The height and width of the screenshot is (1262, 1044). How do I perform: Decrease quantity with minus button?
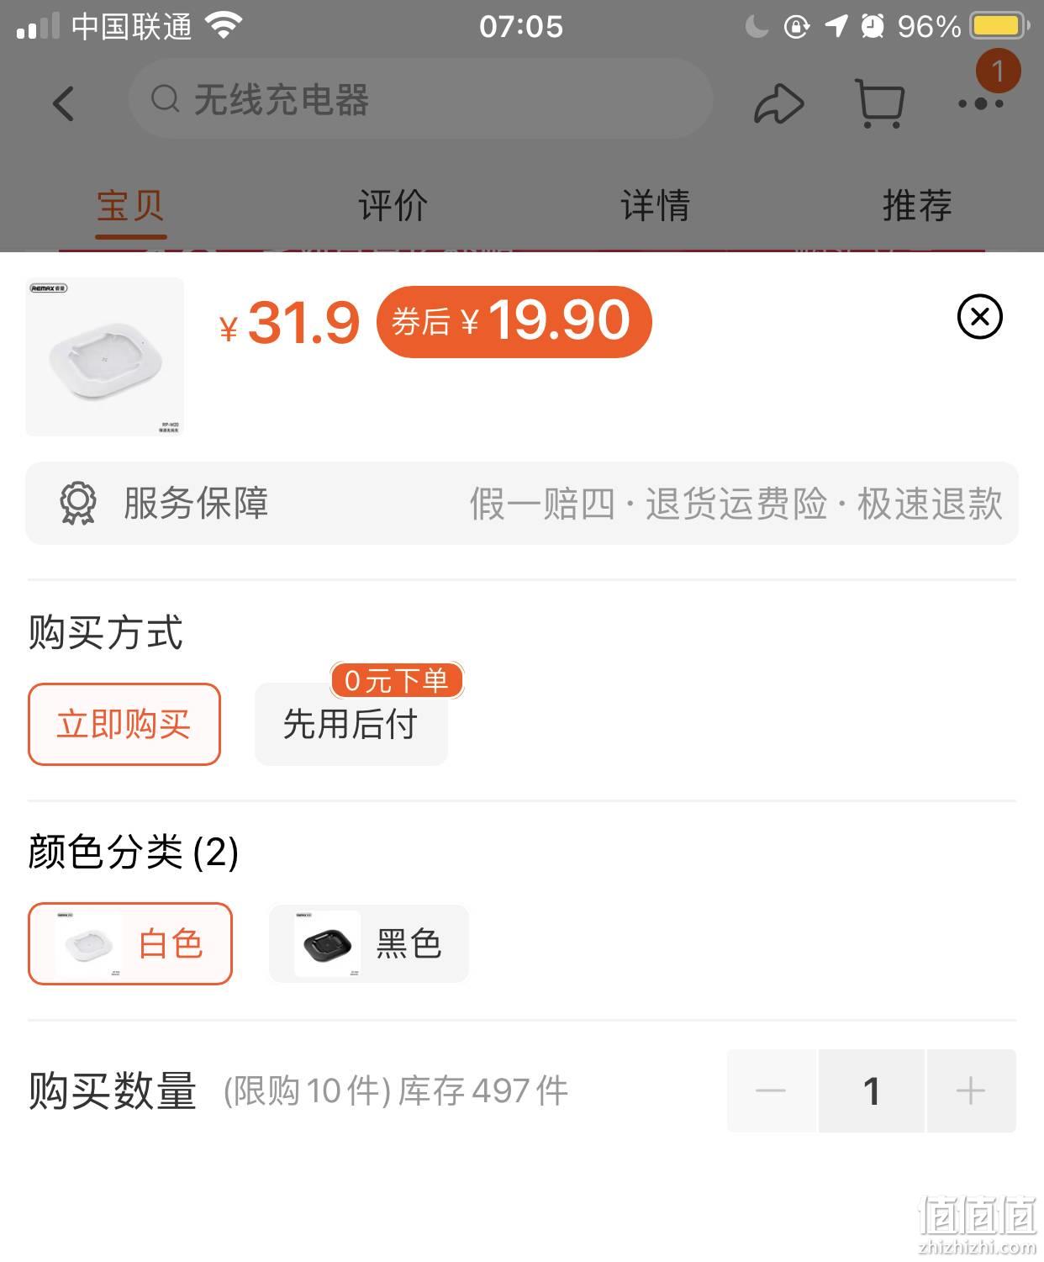[x=771, y=1090]
